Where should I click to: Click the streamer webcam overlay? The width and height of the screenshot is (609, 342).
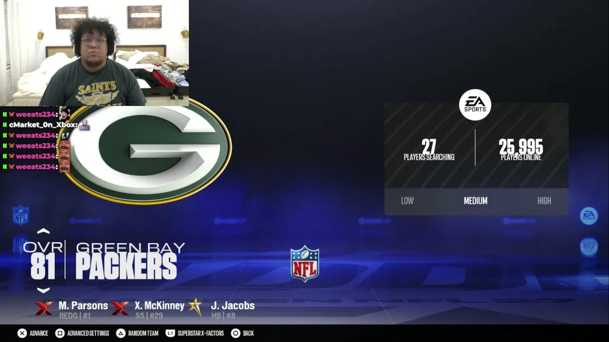(94, 53)
